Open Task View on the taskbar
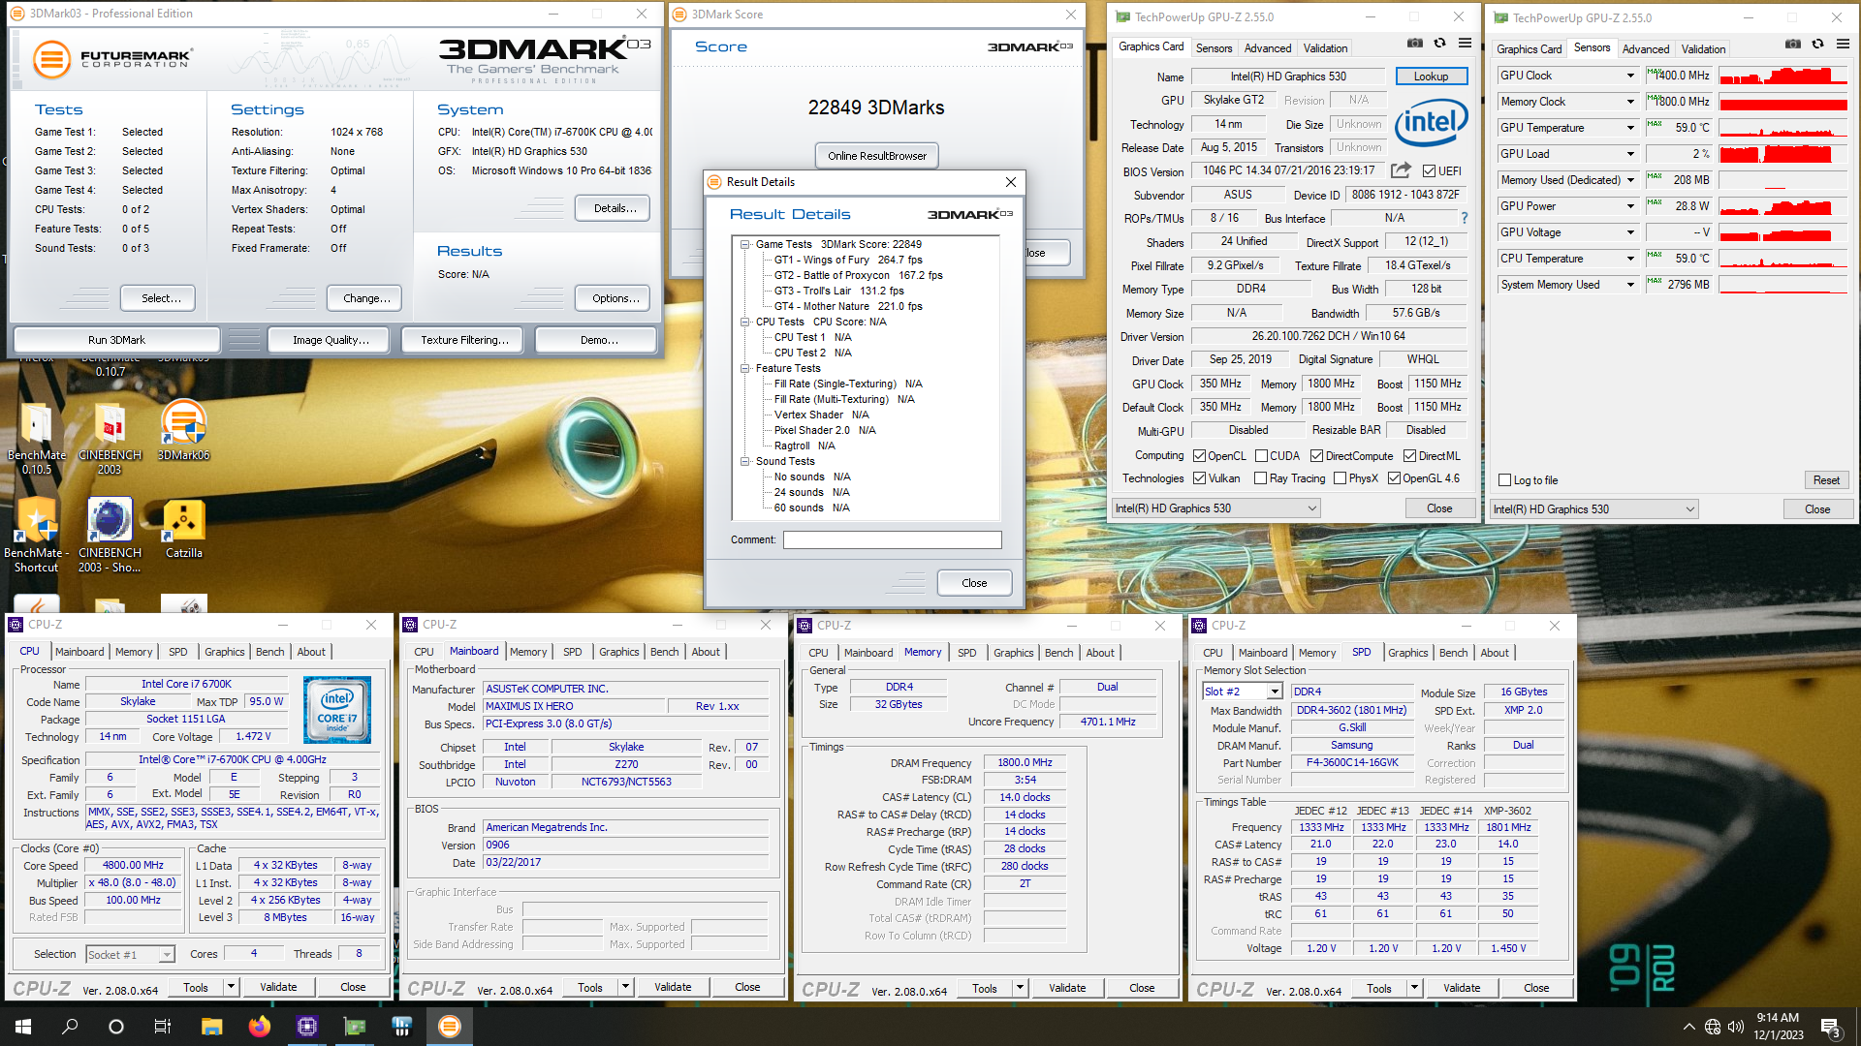The width and height of the screenshot is (1861, 1046). click(x=163, y=1027)
